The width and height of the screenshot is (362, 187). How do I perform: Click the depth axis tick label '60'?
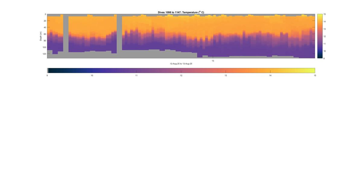coord(45,34)
